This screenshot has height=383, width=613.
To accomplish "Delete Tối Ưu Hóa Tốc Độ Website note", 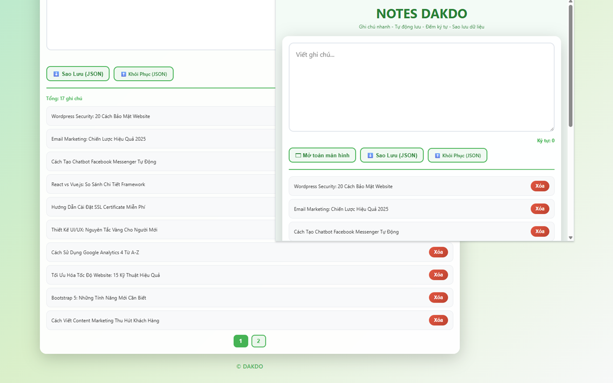I will [x=438, y=275].
